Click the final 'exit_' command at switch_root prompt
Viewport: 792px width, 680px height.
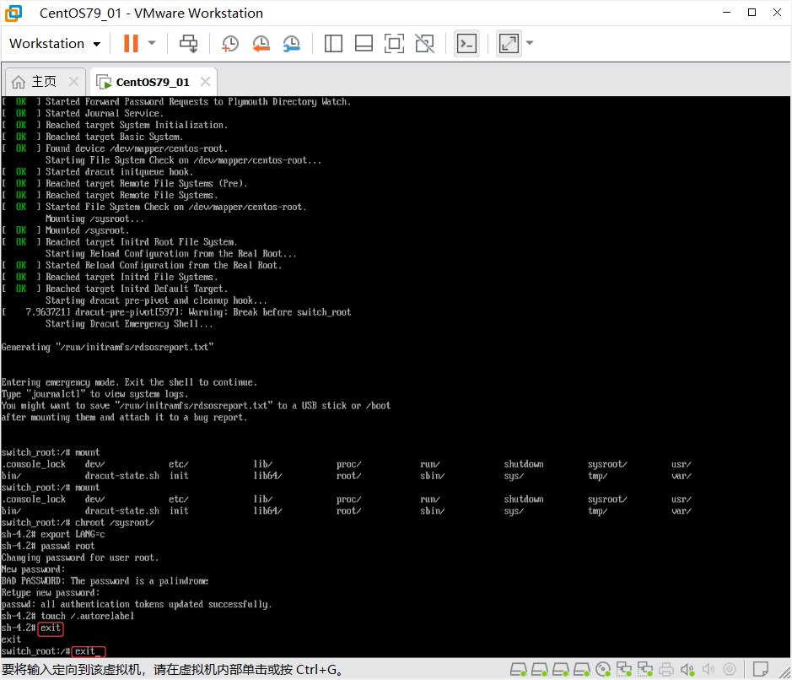[x=89, y=651]
